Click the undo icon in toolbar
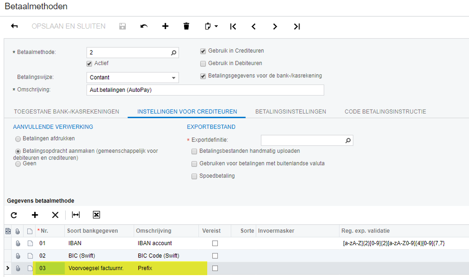This screenshot has width=469, height=277. (144, 26)
